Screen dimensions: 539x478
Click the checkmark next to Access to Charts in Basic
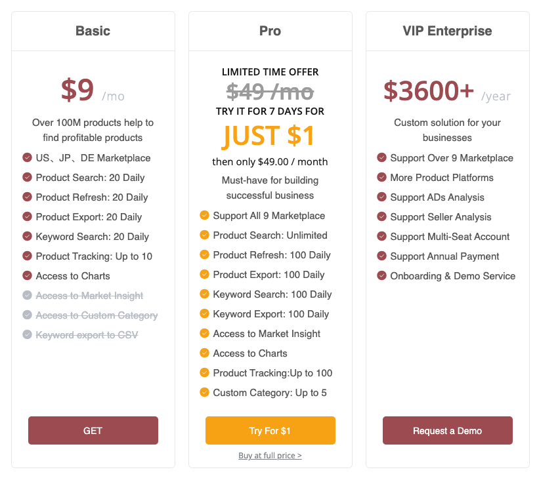point(27,276)
